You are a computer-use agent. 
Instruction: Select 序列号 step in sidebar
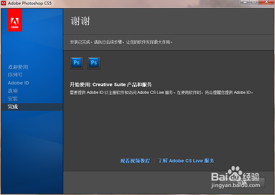tap(15, 75)
